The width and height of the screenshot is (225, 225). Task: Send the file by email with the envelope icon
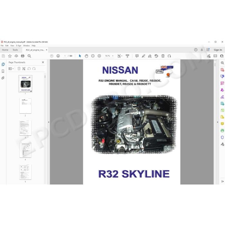point(215,56)
